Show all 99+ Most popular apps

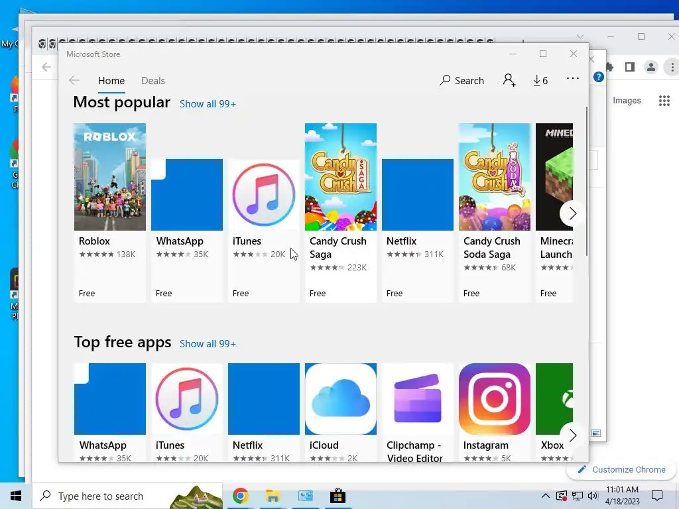click(208, 104)
